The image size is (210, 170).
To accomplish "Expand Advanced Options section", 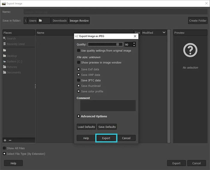I will [x=79, y=116].
